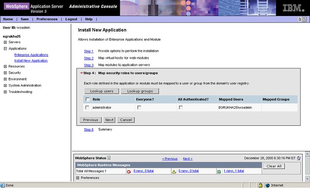Go to the Step 5 Summary link
The height and width of the screenshot is (188, 310).
coord(89,130)
